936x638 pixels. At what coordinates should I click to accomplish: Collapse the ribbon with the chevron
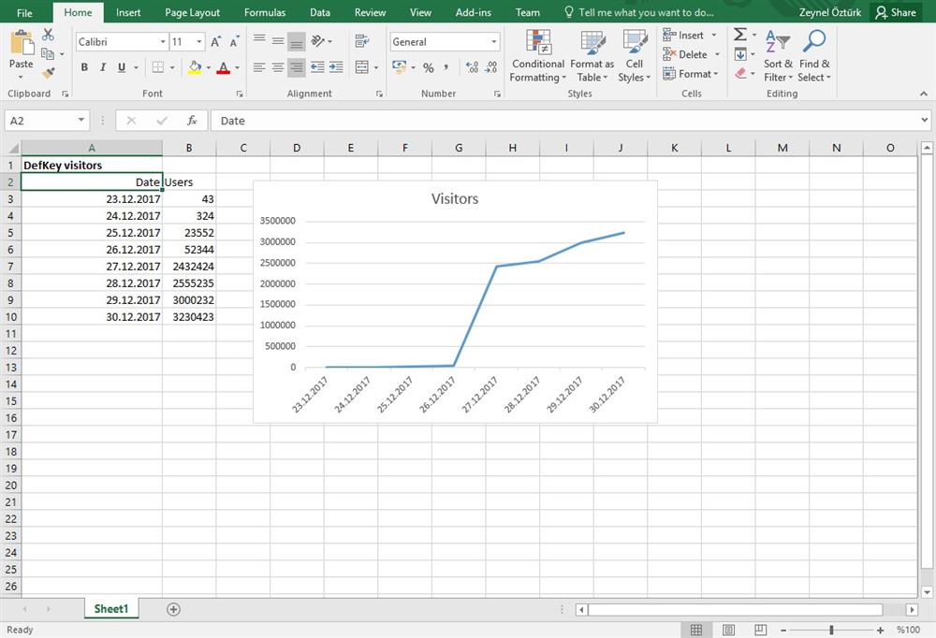pos(924,94)
